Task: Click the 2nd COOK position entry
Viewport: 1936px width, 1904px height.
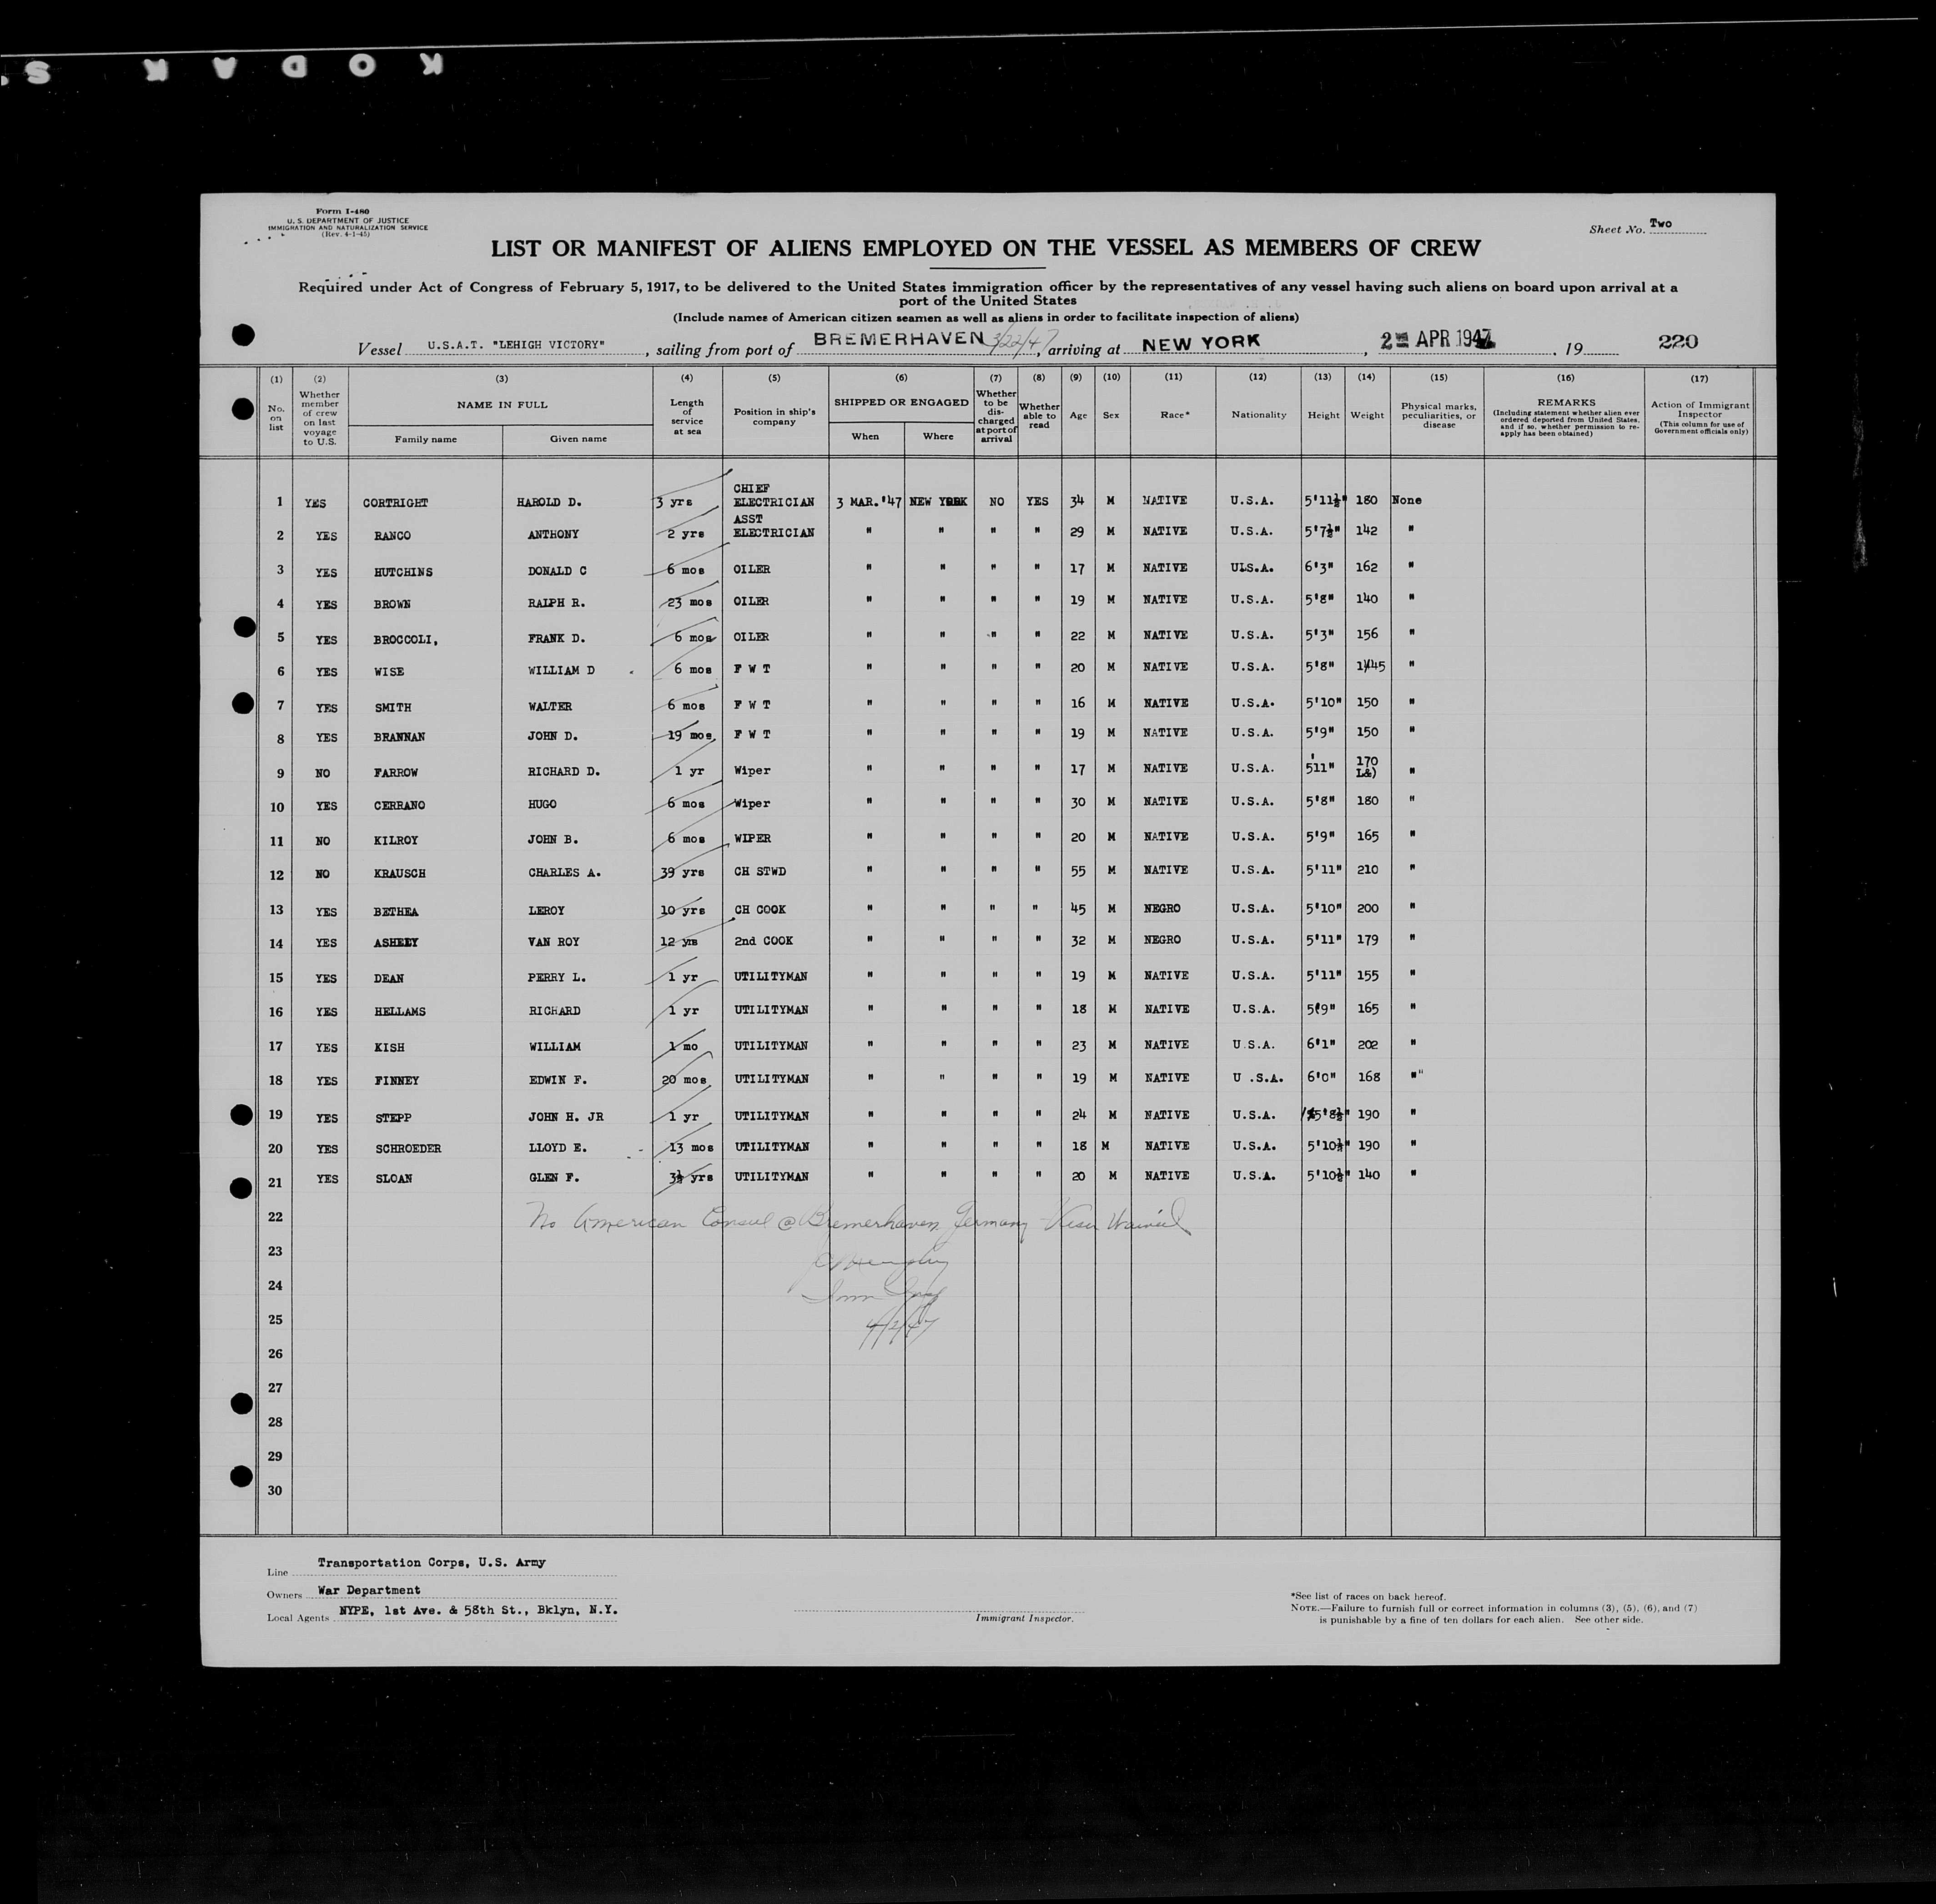Action: (x=764, y=941)
